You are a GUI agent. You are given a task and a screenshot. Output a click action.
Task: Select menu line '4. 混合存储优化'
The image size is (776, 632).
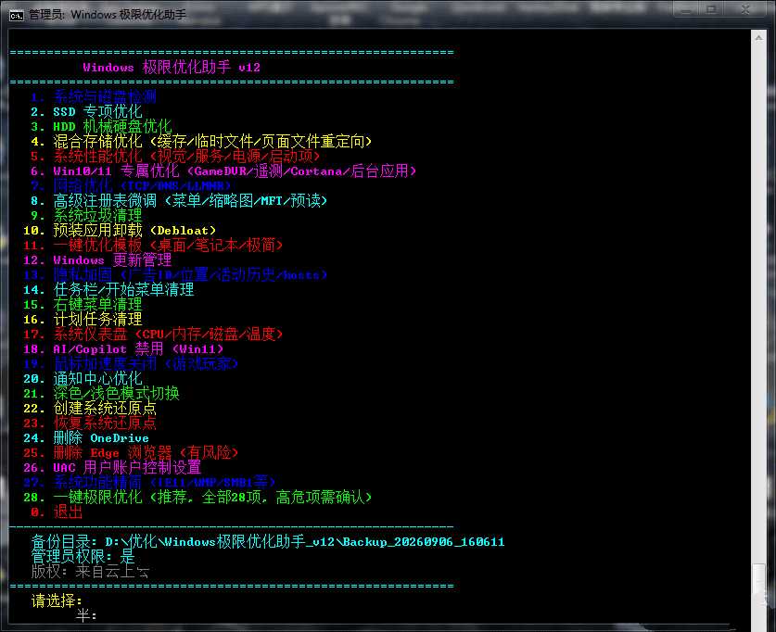(x=201, y=142)
